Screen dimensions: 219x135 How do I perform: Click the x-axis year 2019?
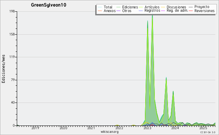(35, 128)
